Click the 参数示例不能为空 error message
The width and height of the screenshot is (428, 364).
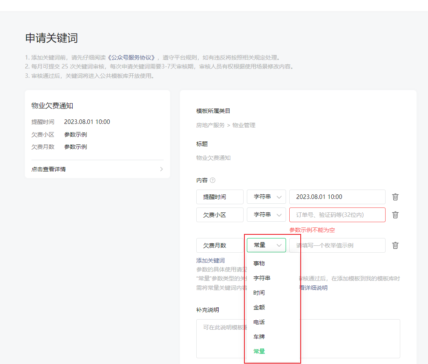coord(312,230)
